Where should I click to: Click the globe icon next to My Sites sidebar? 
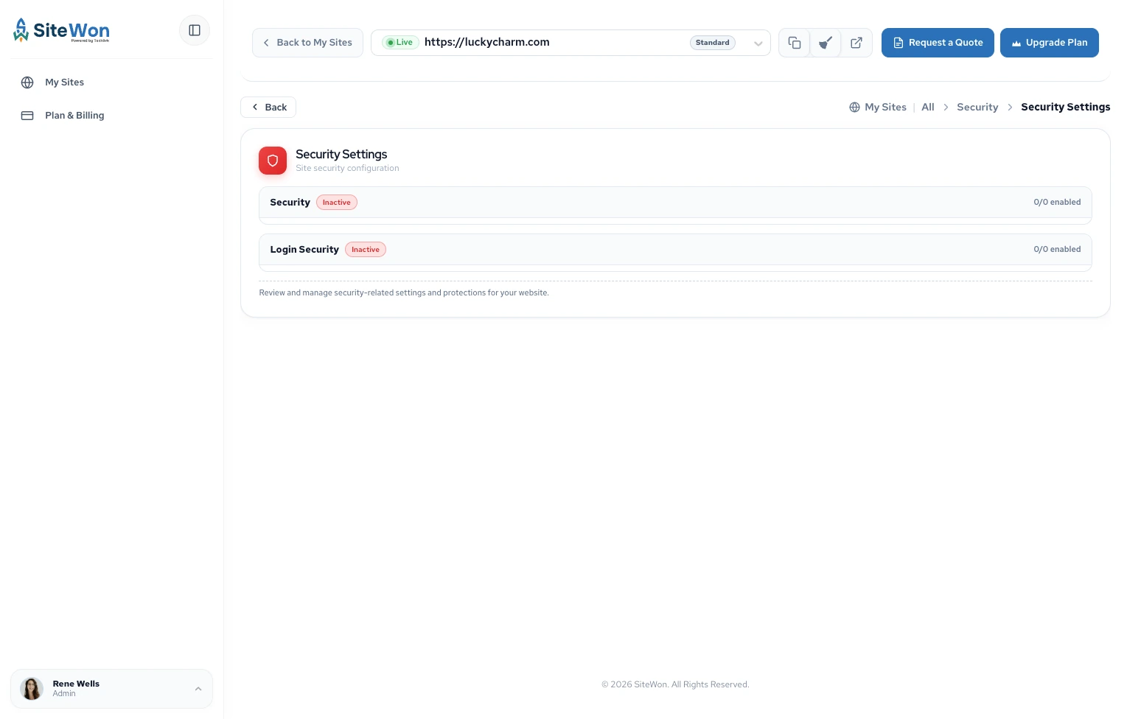[27, 83]
